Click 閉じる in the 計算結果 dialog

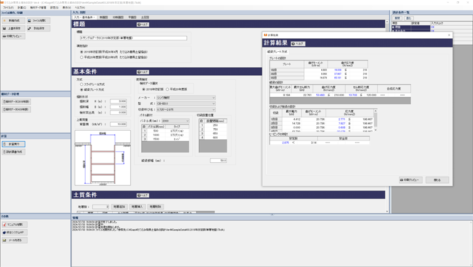click(437, 180)
